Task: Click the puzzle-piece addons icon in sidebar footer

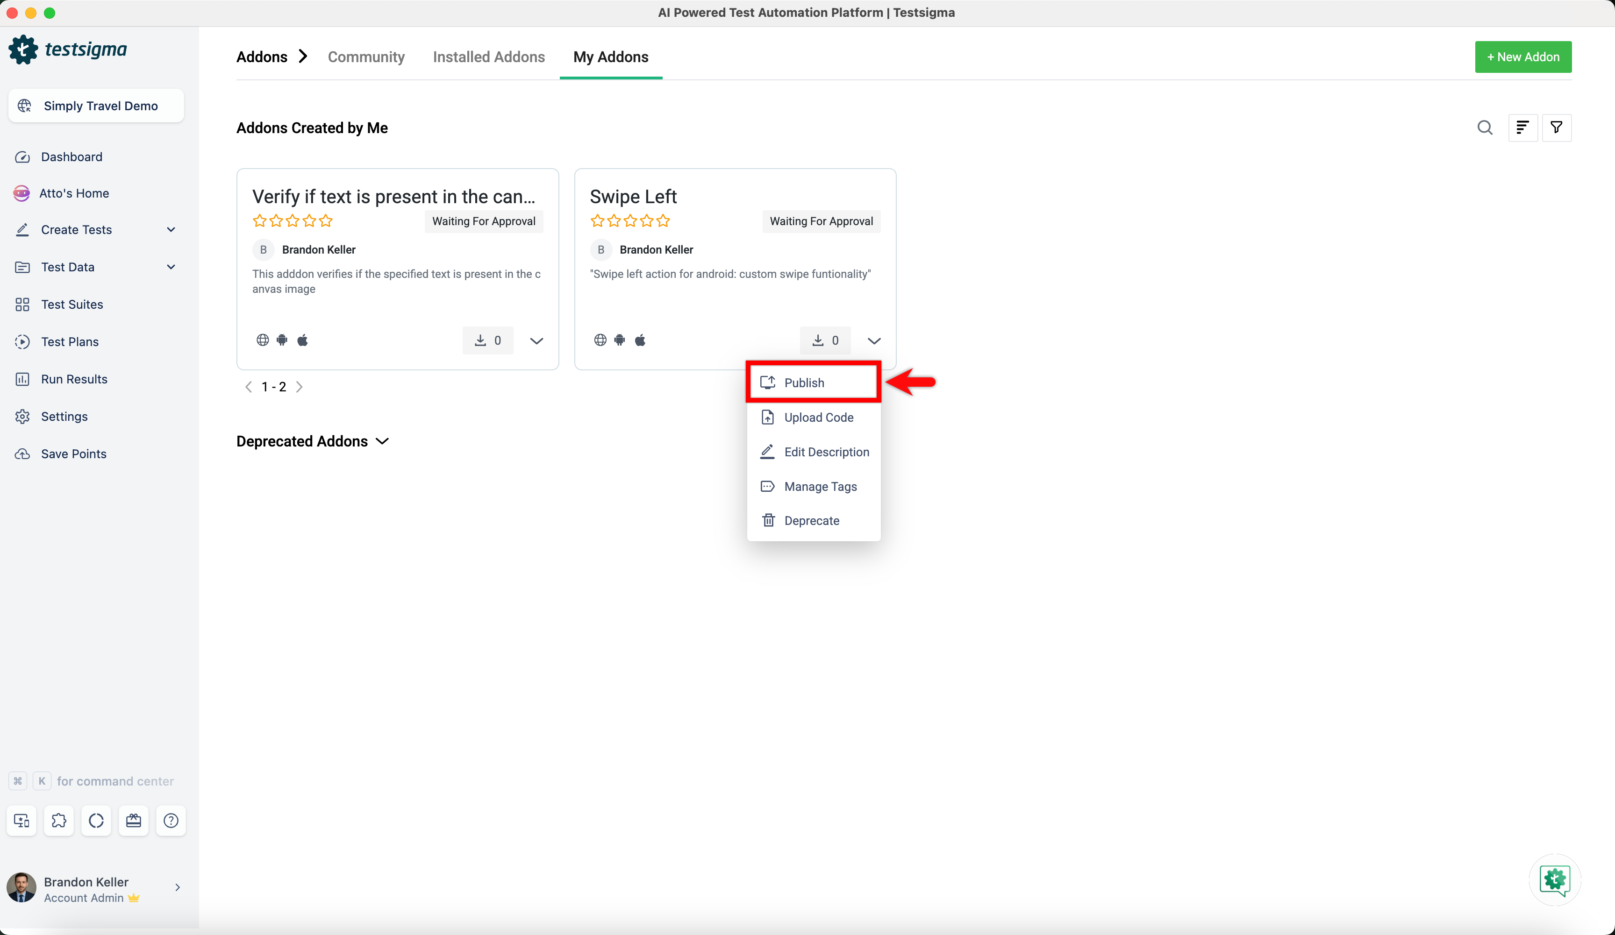Action: pos(59,821)
